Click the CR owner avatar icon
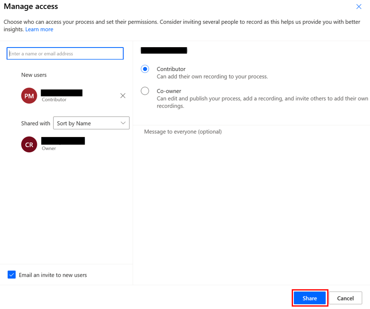 (x=29, y=144)
